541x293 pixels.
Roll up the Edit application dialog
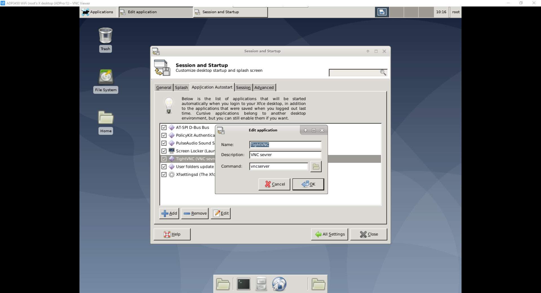coord(305,130)
